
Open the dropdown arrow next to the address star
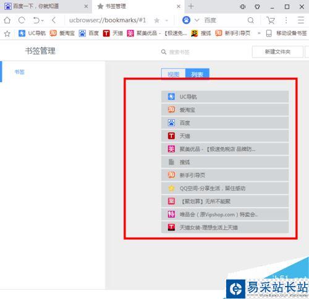(x=167, y=20)
